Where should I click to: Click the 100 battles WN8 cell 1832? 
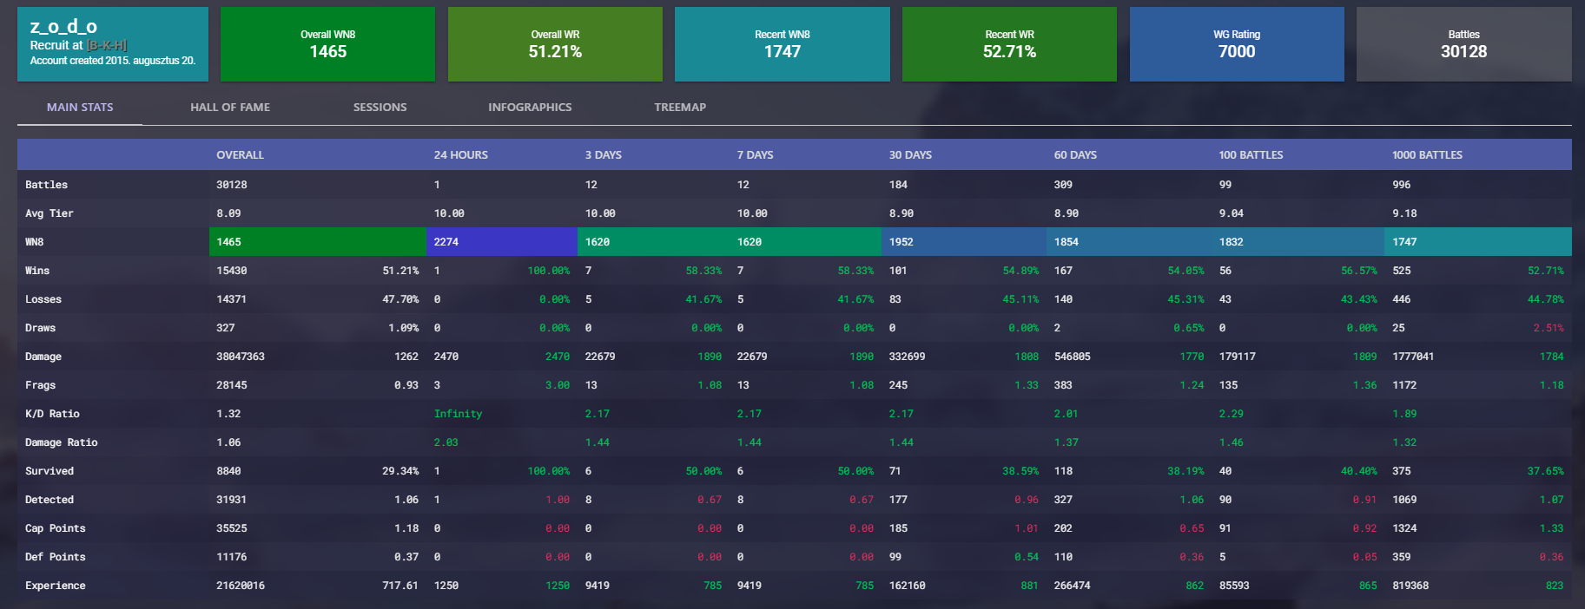(x=1298, y=241)
